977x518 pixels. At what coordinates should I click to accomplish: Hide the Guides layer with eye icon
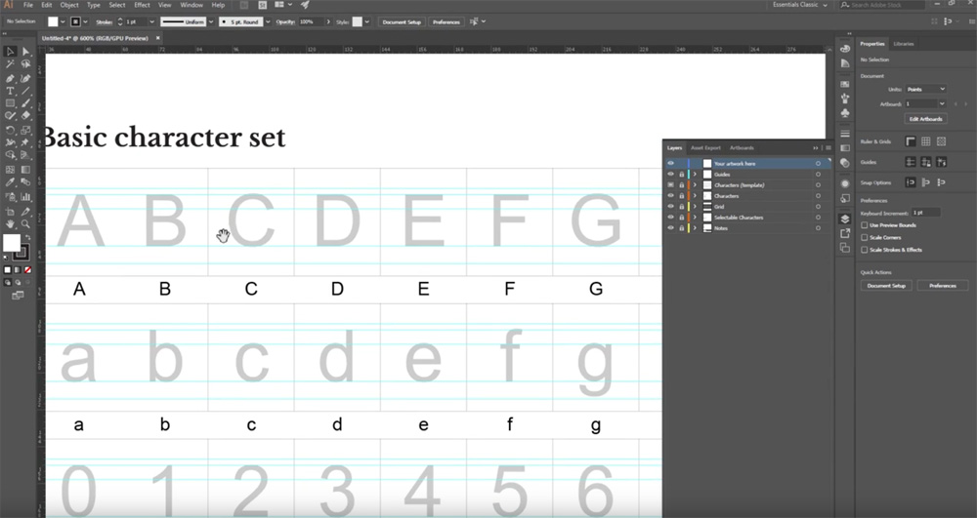click(x=670, y=175)
